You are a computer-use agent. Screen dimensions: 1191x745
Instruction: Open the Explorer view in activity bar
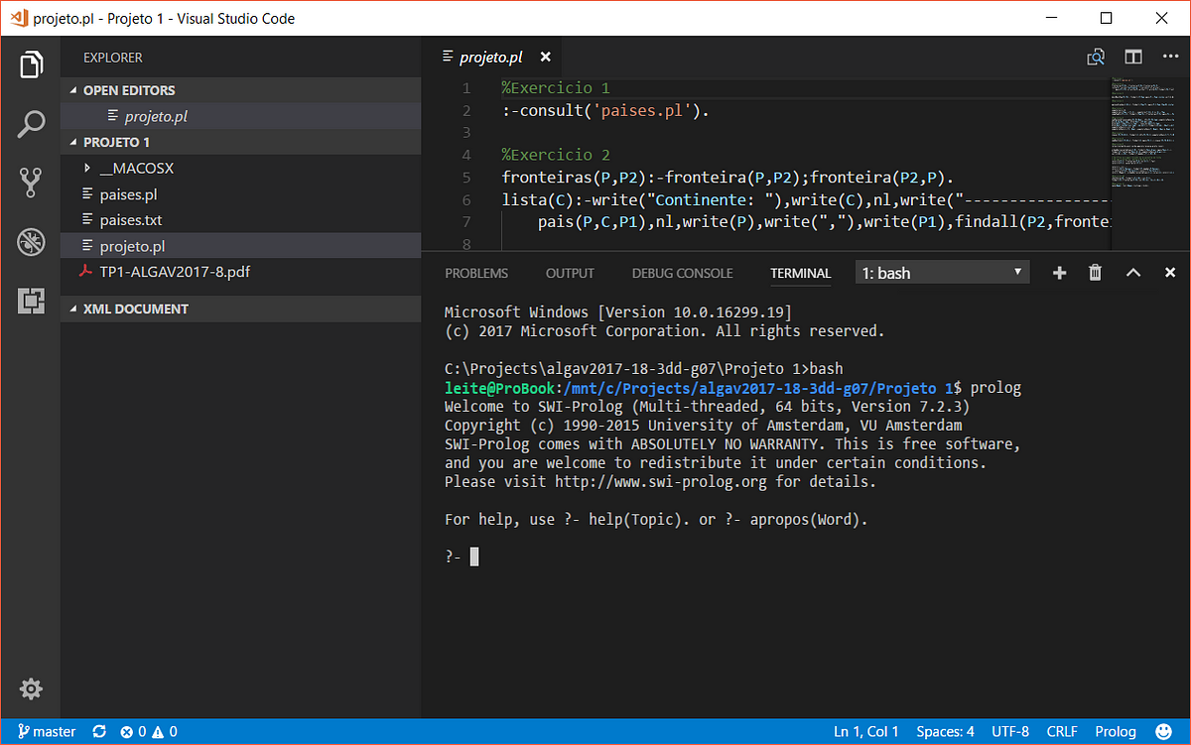31,65
